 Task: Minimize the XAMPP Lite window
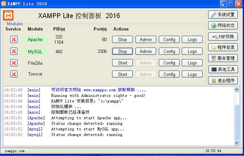coord(223,4)
